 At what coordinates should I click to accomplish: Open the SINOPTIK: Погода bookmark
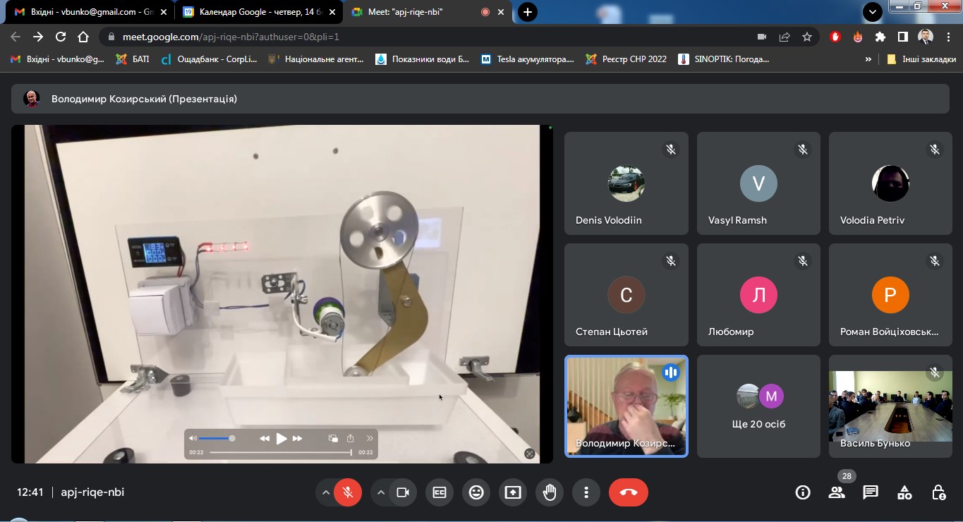(x=724, y=59)
